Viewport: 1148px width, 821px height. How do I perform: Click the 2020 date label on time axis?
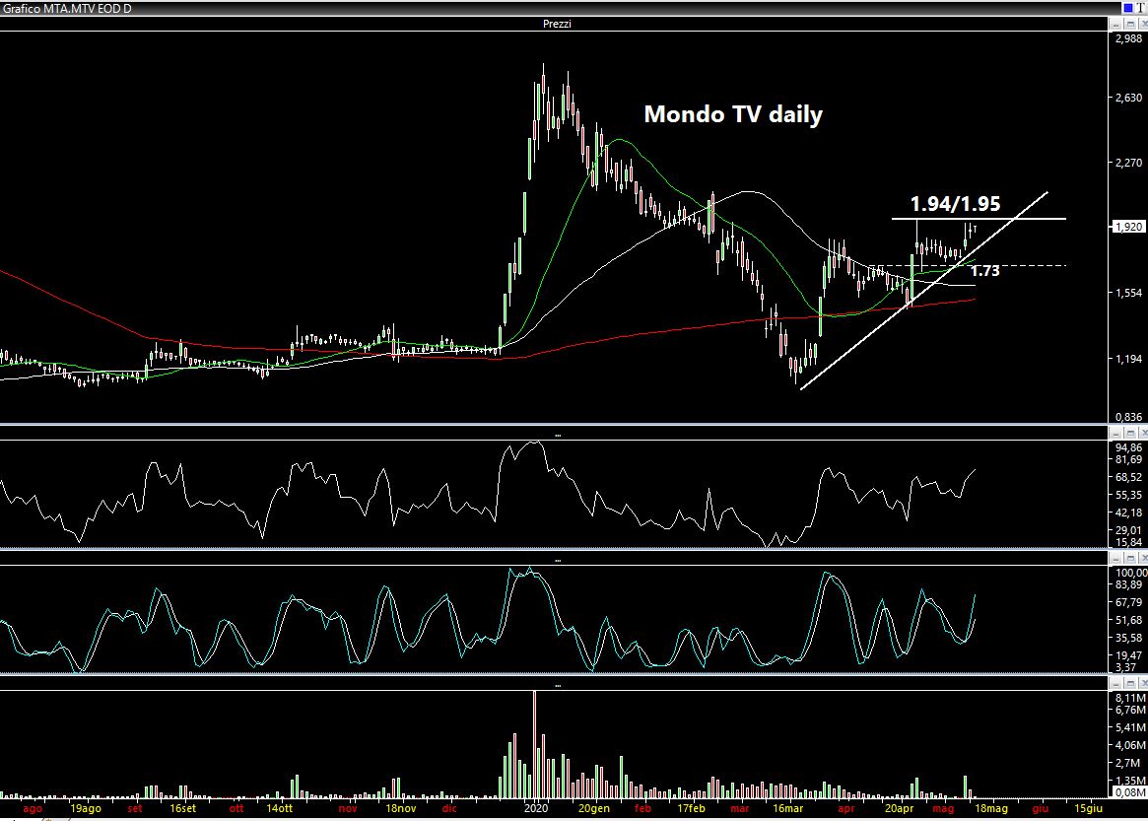(x=536, y=808)
